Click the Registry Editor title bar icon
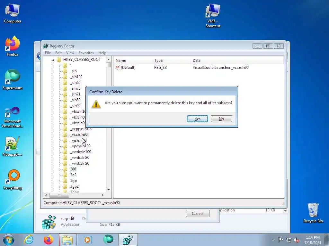The width and height of the screenshot is (329, 246). [46, 46]
